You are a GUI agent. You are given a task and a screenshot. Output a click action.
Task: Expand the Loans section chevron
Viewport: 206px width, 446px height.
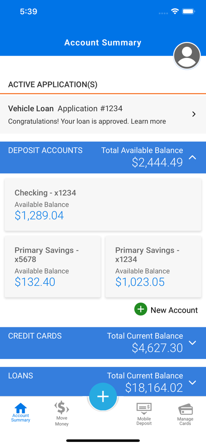pos(193,383)
